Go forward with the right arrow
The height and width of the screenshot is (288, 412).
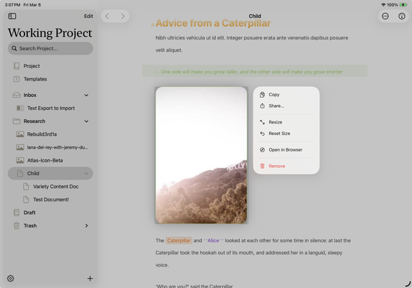pyautogui.click(x=123, y=17)
